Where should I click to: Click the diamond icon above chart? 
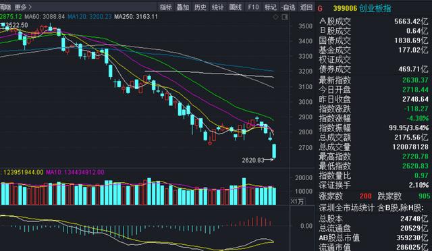click(275, 17)
